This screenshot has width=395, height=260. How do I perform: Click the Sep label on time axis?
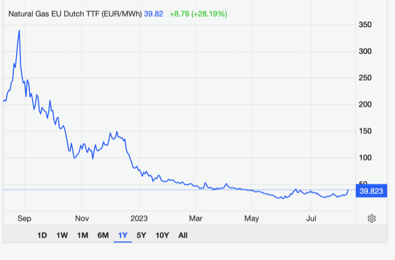click(x=25, y=219)
